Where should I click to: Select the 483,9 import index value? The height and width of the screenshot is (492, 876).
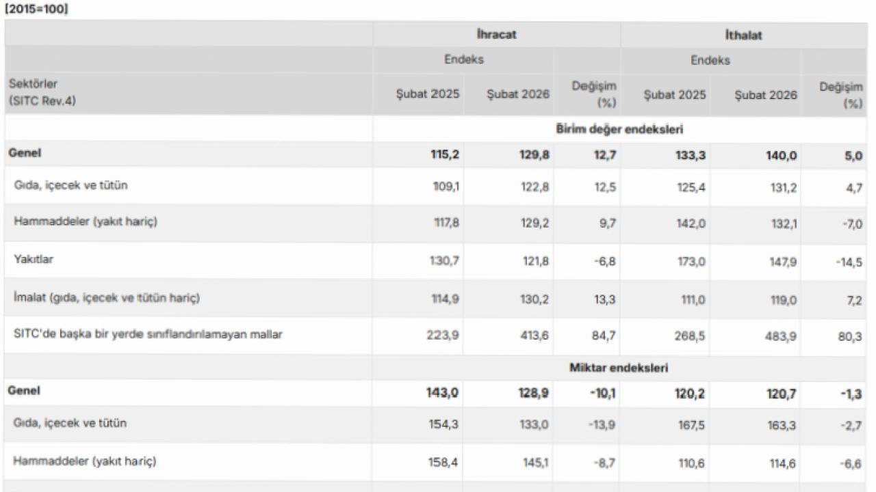(x=782, y=336)
